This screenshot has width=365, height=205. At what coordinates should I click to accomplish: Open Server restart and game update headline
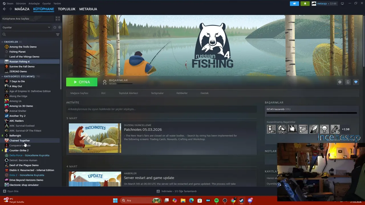(x=149, y=178)
